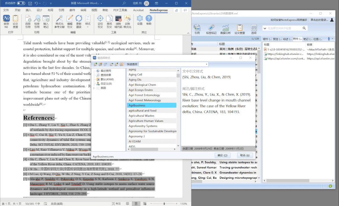339x206 pixels.
Task: Open the PDF工具集 ribbon tab
Action: tap(120, 10)
